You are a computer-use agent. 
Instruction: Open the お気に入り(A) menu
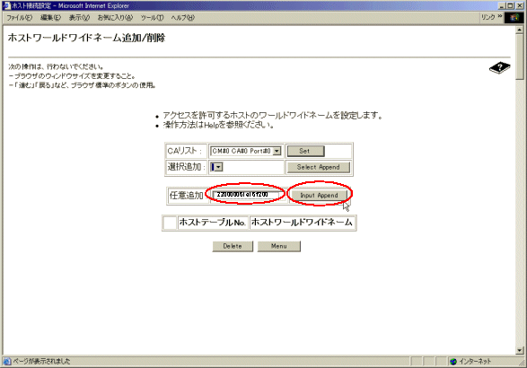pos(115,18)
